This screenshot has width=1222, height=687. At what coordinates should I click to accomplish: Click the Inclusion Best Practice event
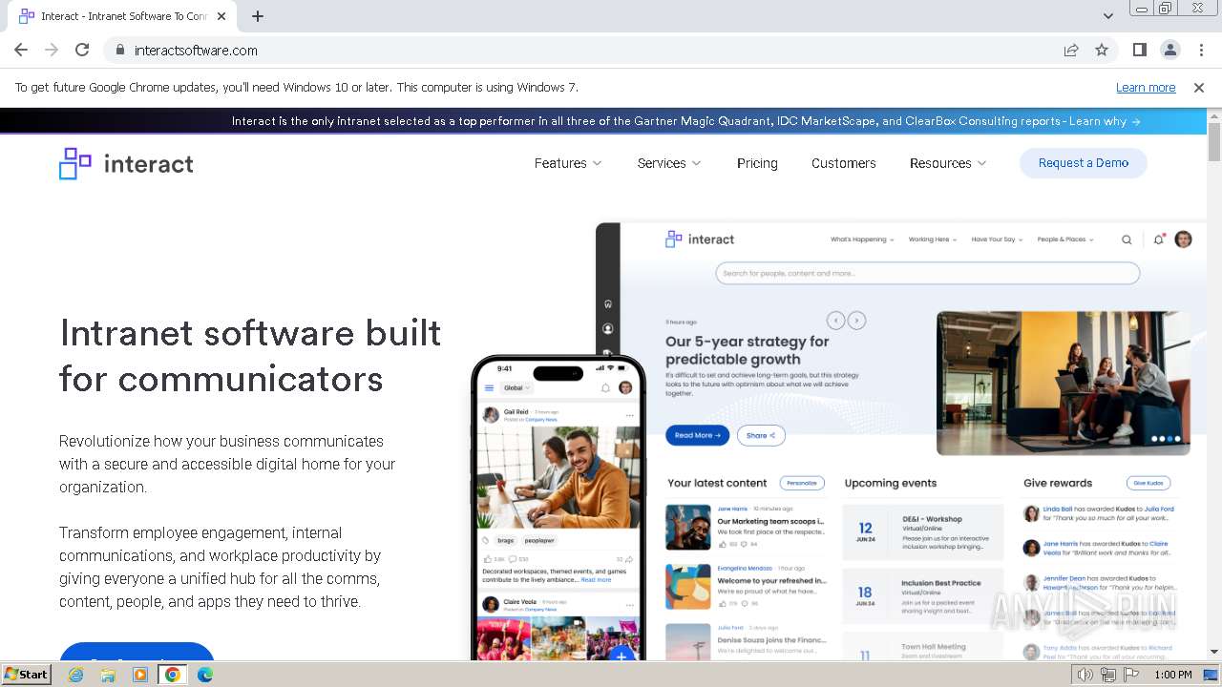(x=923, y=596)
